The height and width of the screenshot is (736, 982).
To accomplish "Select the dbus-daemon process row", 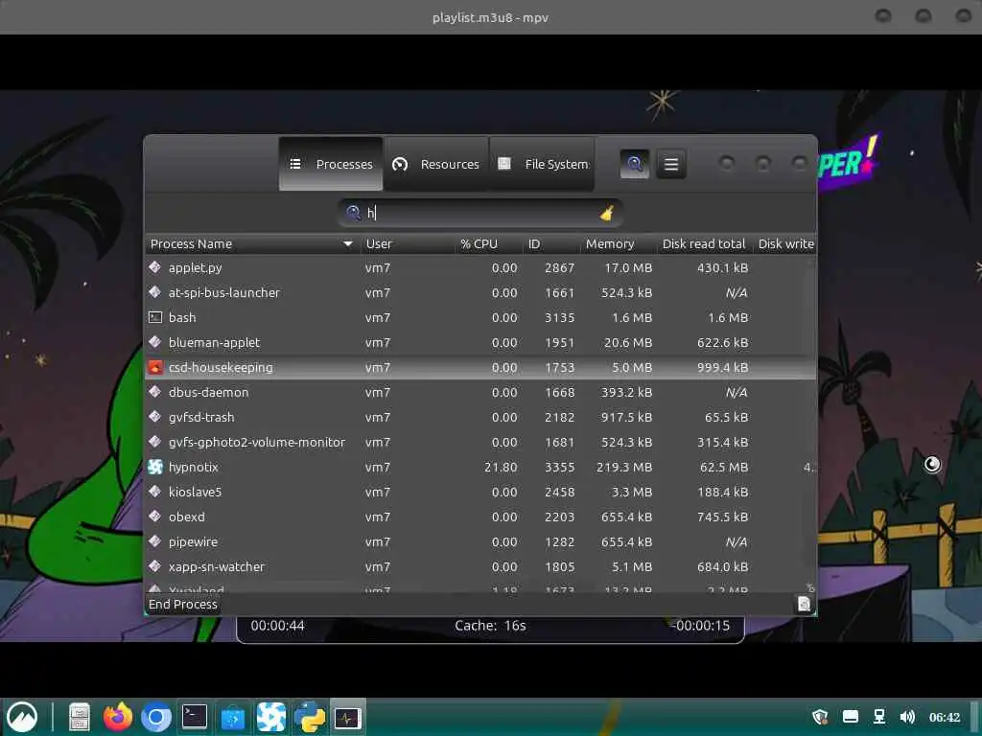I will click(480, 392).
